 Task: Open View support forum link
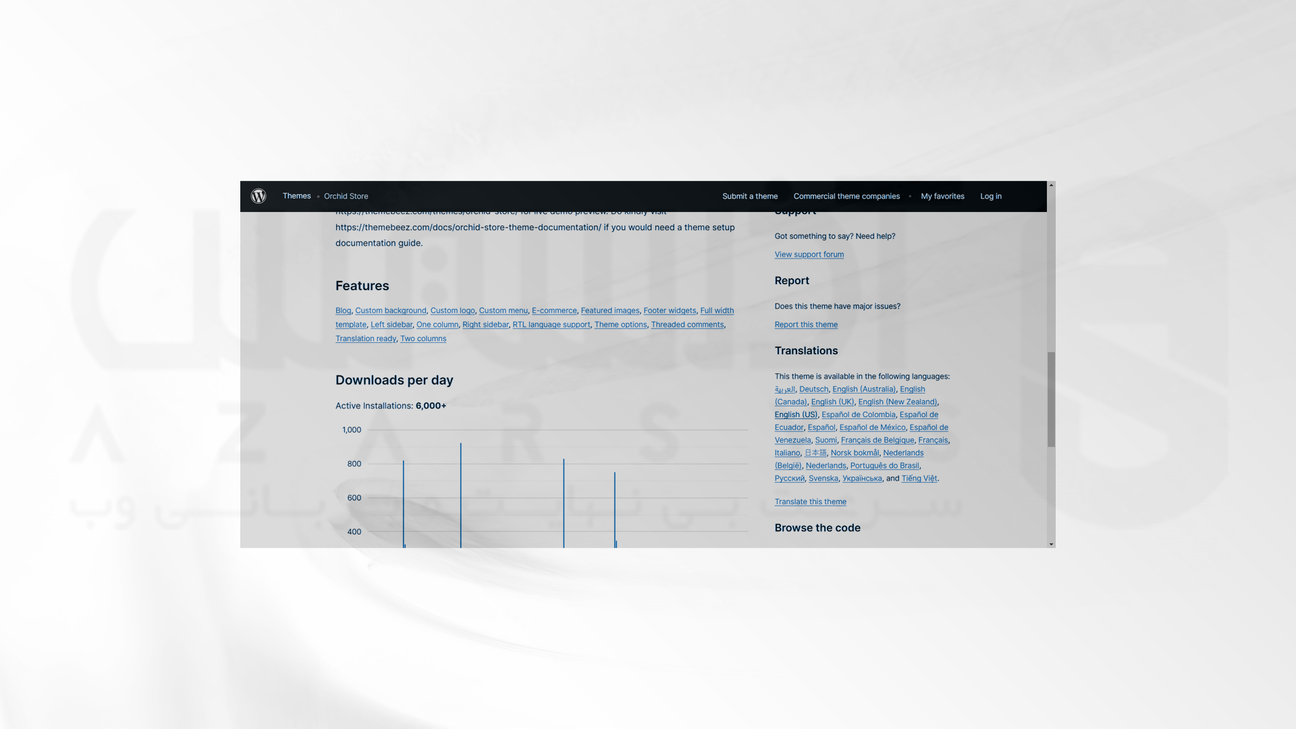pos(809,254)
